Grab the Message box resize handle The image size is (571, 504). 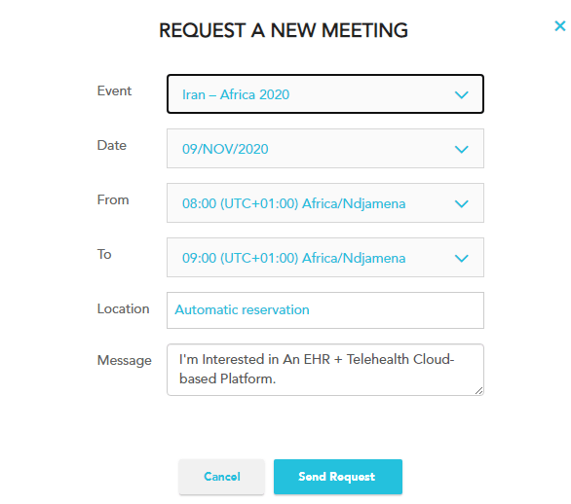click(x=478, y=390)
